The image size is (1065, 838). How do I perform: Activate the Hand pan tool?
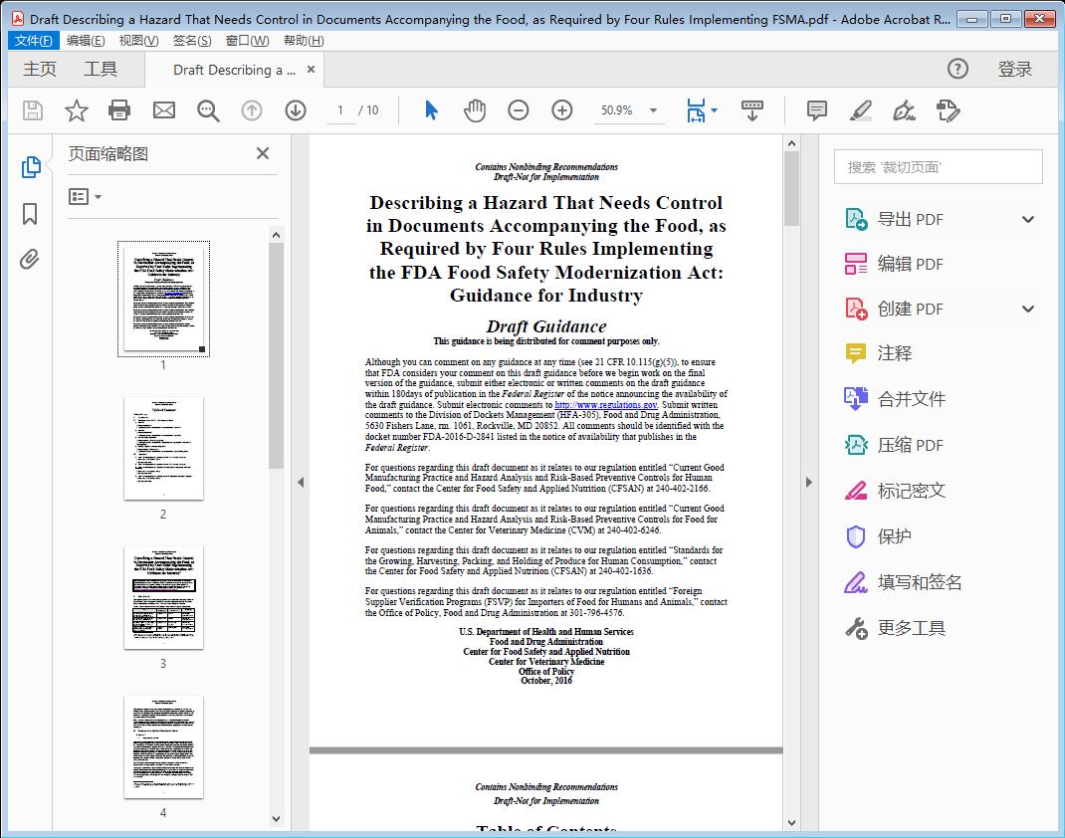(475, 110)
